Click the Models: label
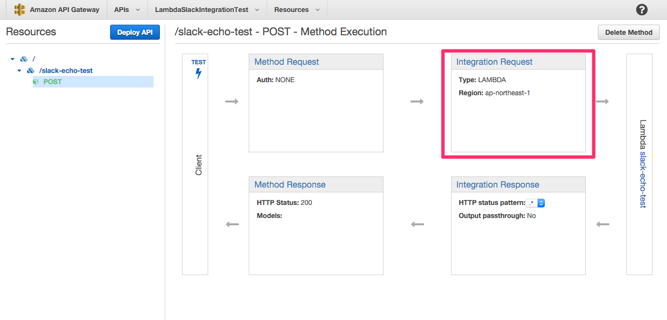The height and width of the screenshot is (320, 667). (270, 216)
